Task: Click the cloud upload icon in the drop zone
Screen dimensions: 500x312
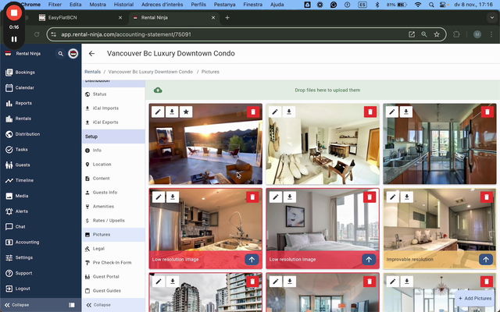Action: pos(158,90)
